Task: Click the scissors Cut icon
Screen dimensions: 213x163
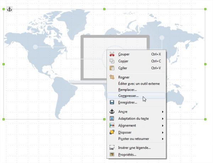Action: click(112, 54)
